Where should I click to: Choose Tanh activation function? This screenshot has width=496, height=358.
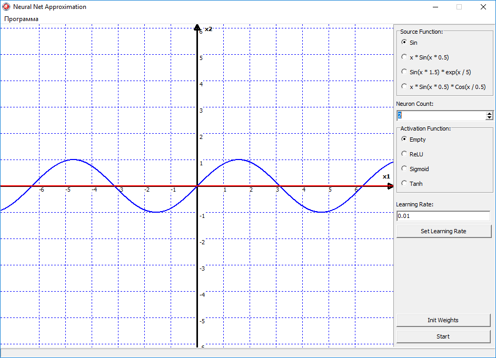[x=412, y=183]
